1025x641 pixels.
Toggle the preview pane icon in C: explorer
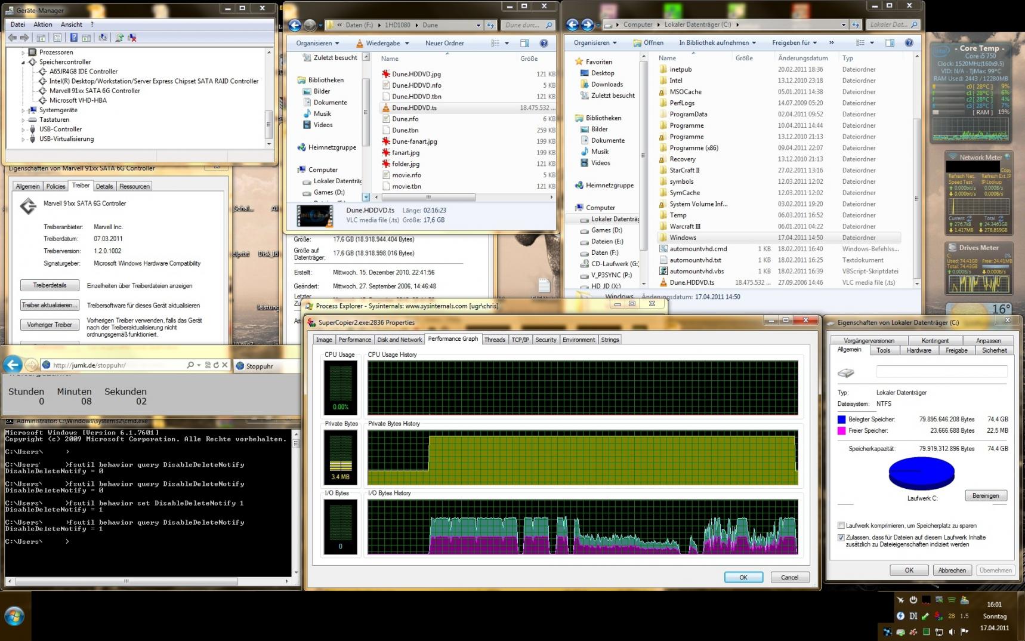click(x=890, y=43)
